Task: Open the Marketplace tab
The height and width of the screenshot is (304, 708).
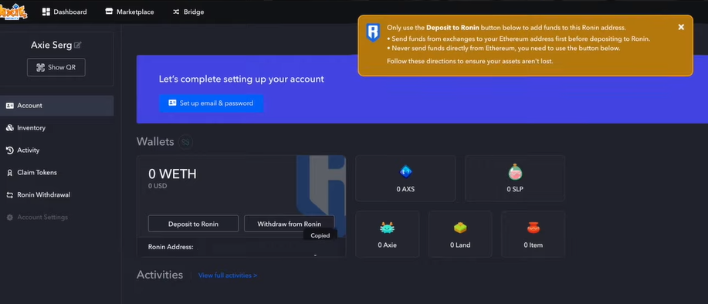Action: coord(130,12)
